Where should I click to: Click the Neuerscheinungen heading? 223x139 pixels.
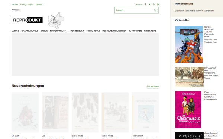tap(28, 86)
